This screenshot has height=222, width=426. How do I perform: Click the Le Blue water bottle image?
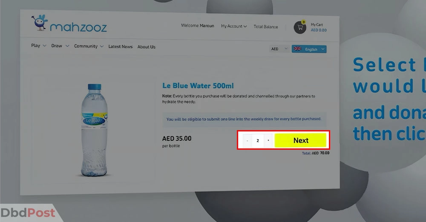pyautogui.click(x=94, y=130)
